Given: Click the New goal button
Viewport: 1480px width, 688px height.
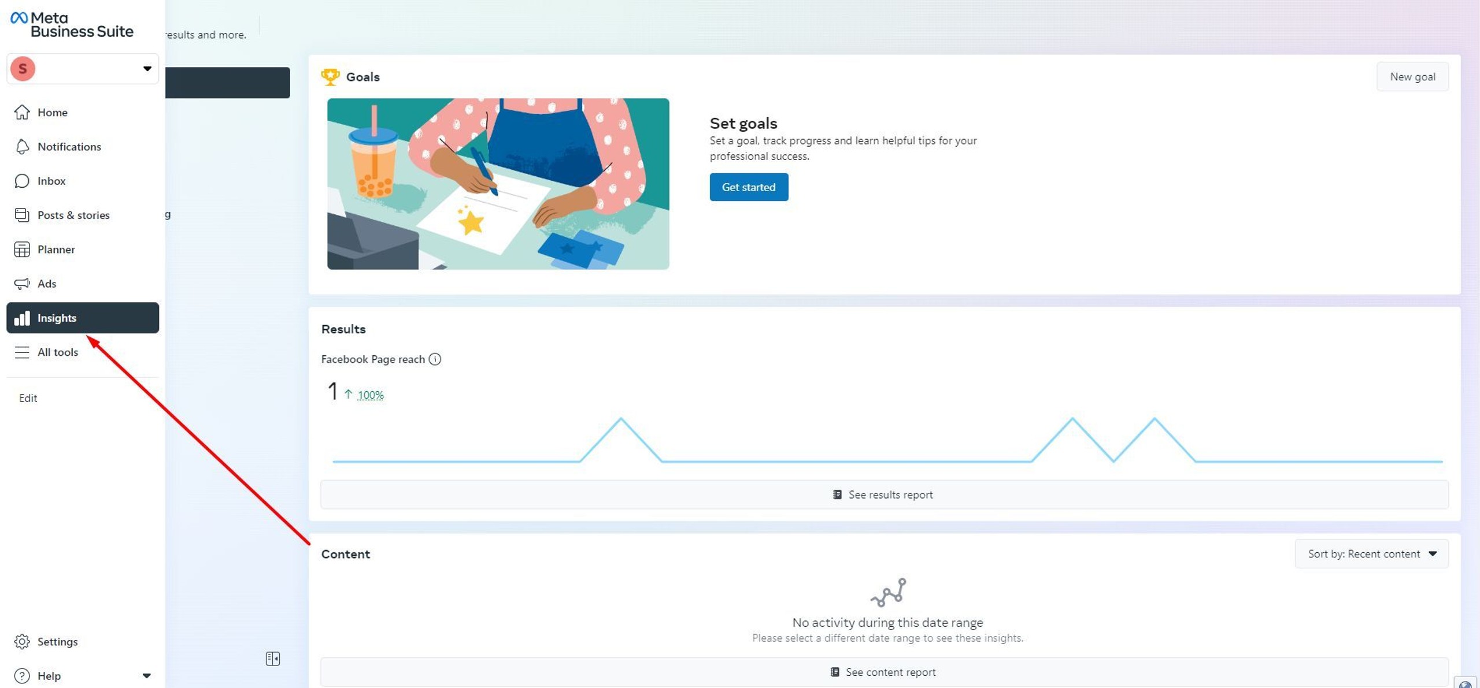Looking at the screenshot, I should (x=1412, y=77).
